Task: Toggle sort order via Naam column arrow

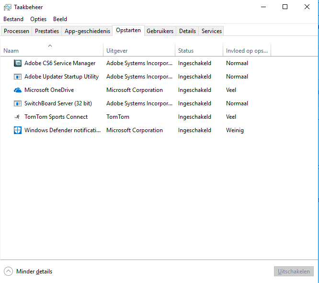Action: coord(50,46)
